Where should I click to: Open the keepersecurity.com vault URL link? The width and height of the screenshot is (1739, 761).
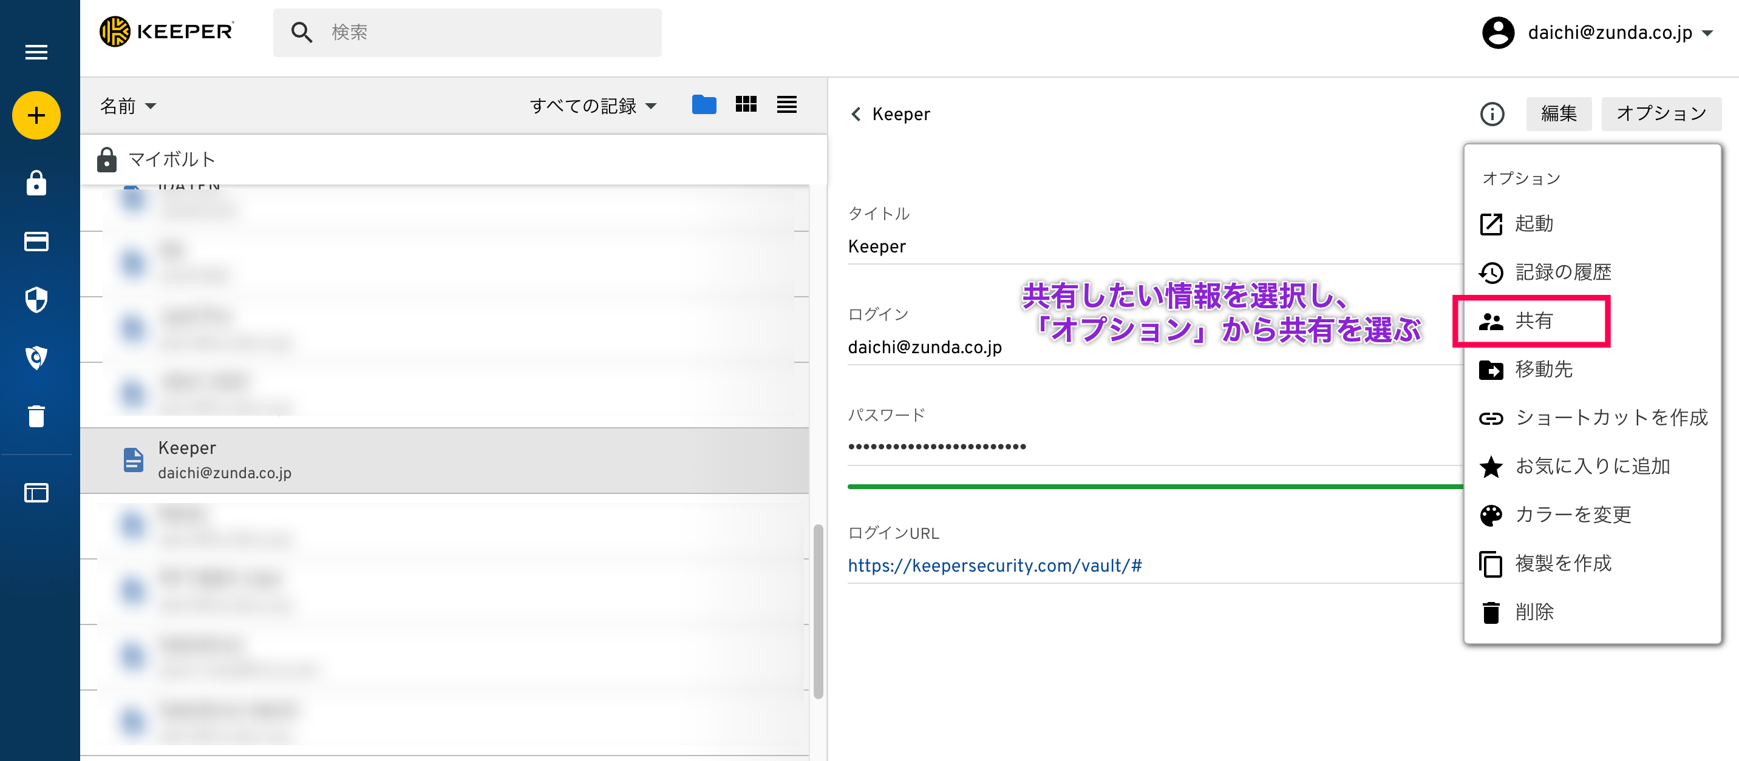point(995,566)
